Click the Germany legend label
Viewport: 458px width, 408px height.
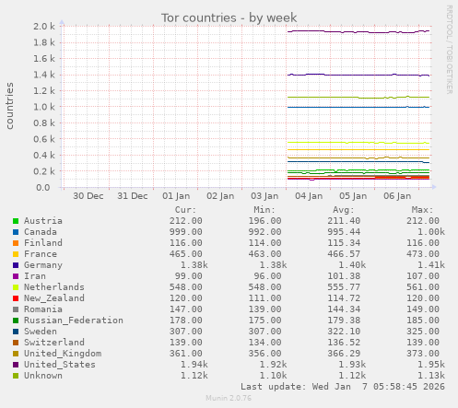pos(43,265)
